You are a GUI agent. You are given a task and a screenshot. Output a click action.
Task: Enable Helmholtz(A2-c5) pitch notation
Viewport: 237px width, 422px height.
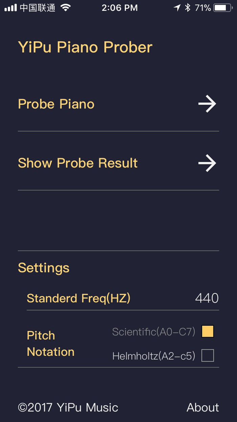(x=208, y=355)
